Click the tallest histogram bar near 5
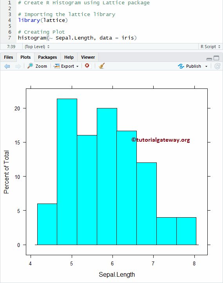The image size is (223, 283). 67,172
